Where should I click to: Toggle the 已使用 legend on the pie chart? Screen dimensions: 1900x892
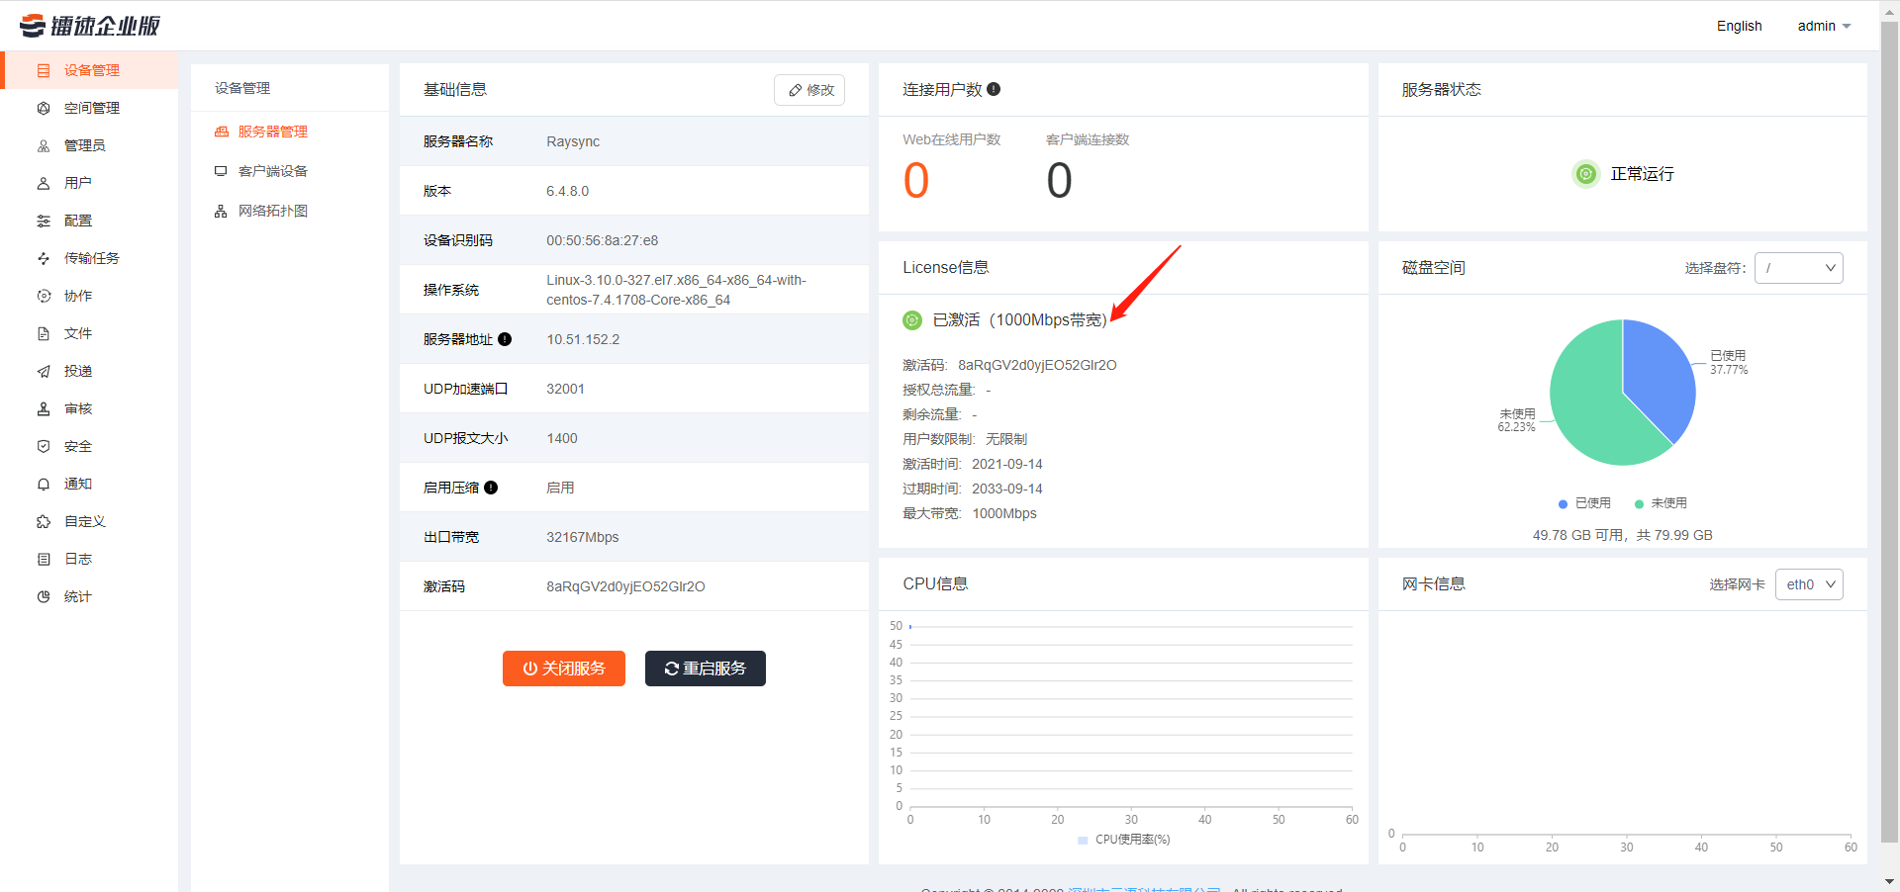[1583, 503]
